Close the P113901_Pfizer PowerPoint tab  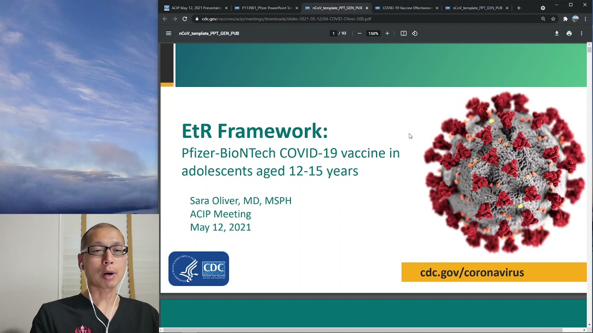click(x=296, y=8)
